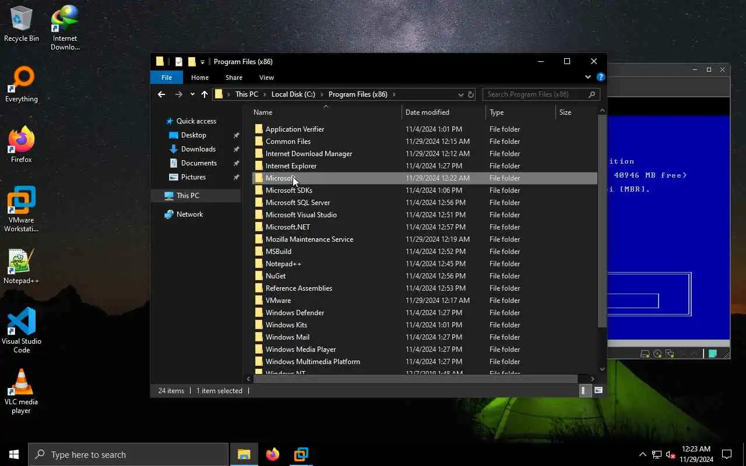Screen dimensions: 746x466
Task: Customize Quick Access Toolbar dropdown arrow
Action: pos(203,62)
